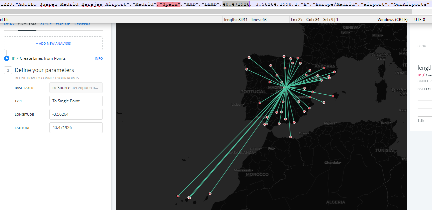Open the INFO link for Create Lines from Points

[x=99, y=59]
